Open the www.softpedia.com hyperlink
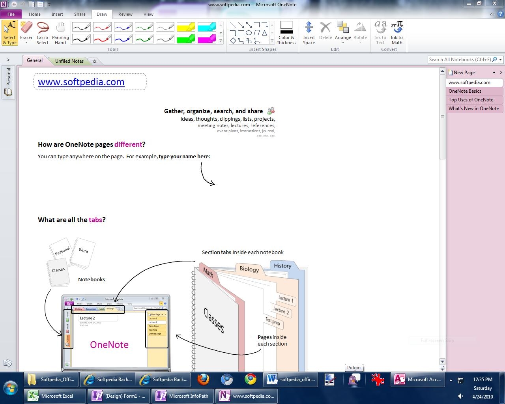This screenshot has height=404, width=505. click(81, 82)
